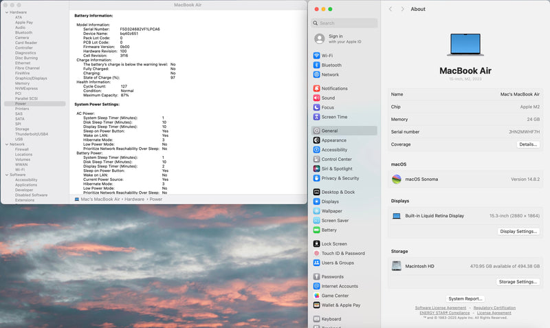Click the coverage Details... button
This screenshot has width=550, height=328.
[527, 144]
